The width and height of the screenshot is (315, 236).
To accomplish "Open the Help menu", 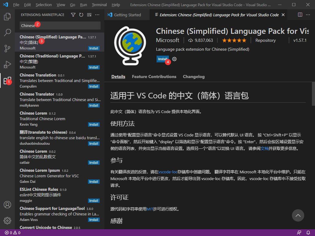I will (x=116, y=5).
